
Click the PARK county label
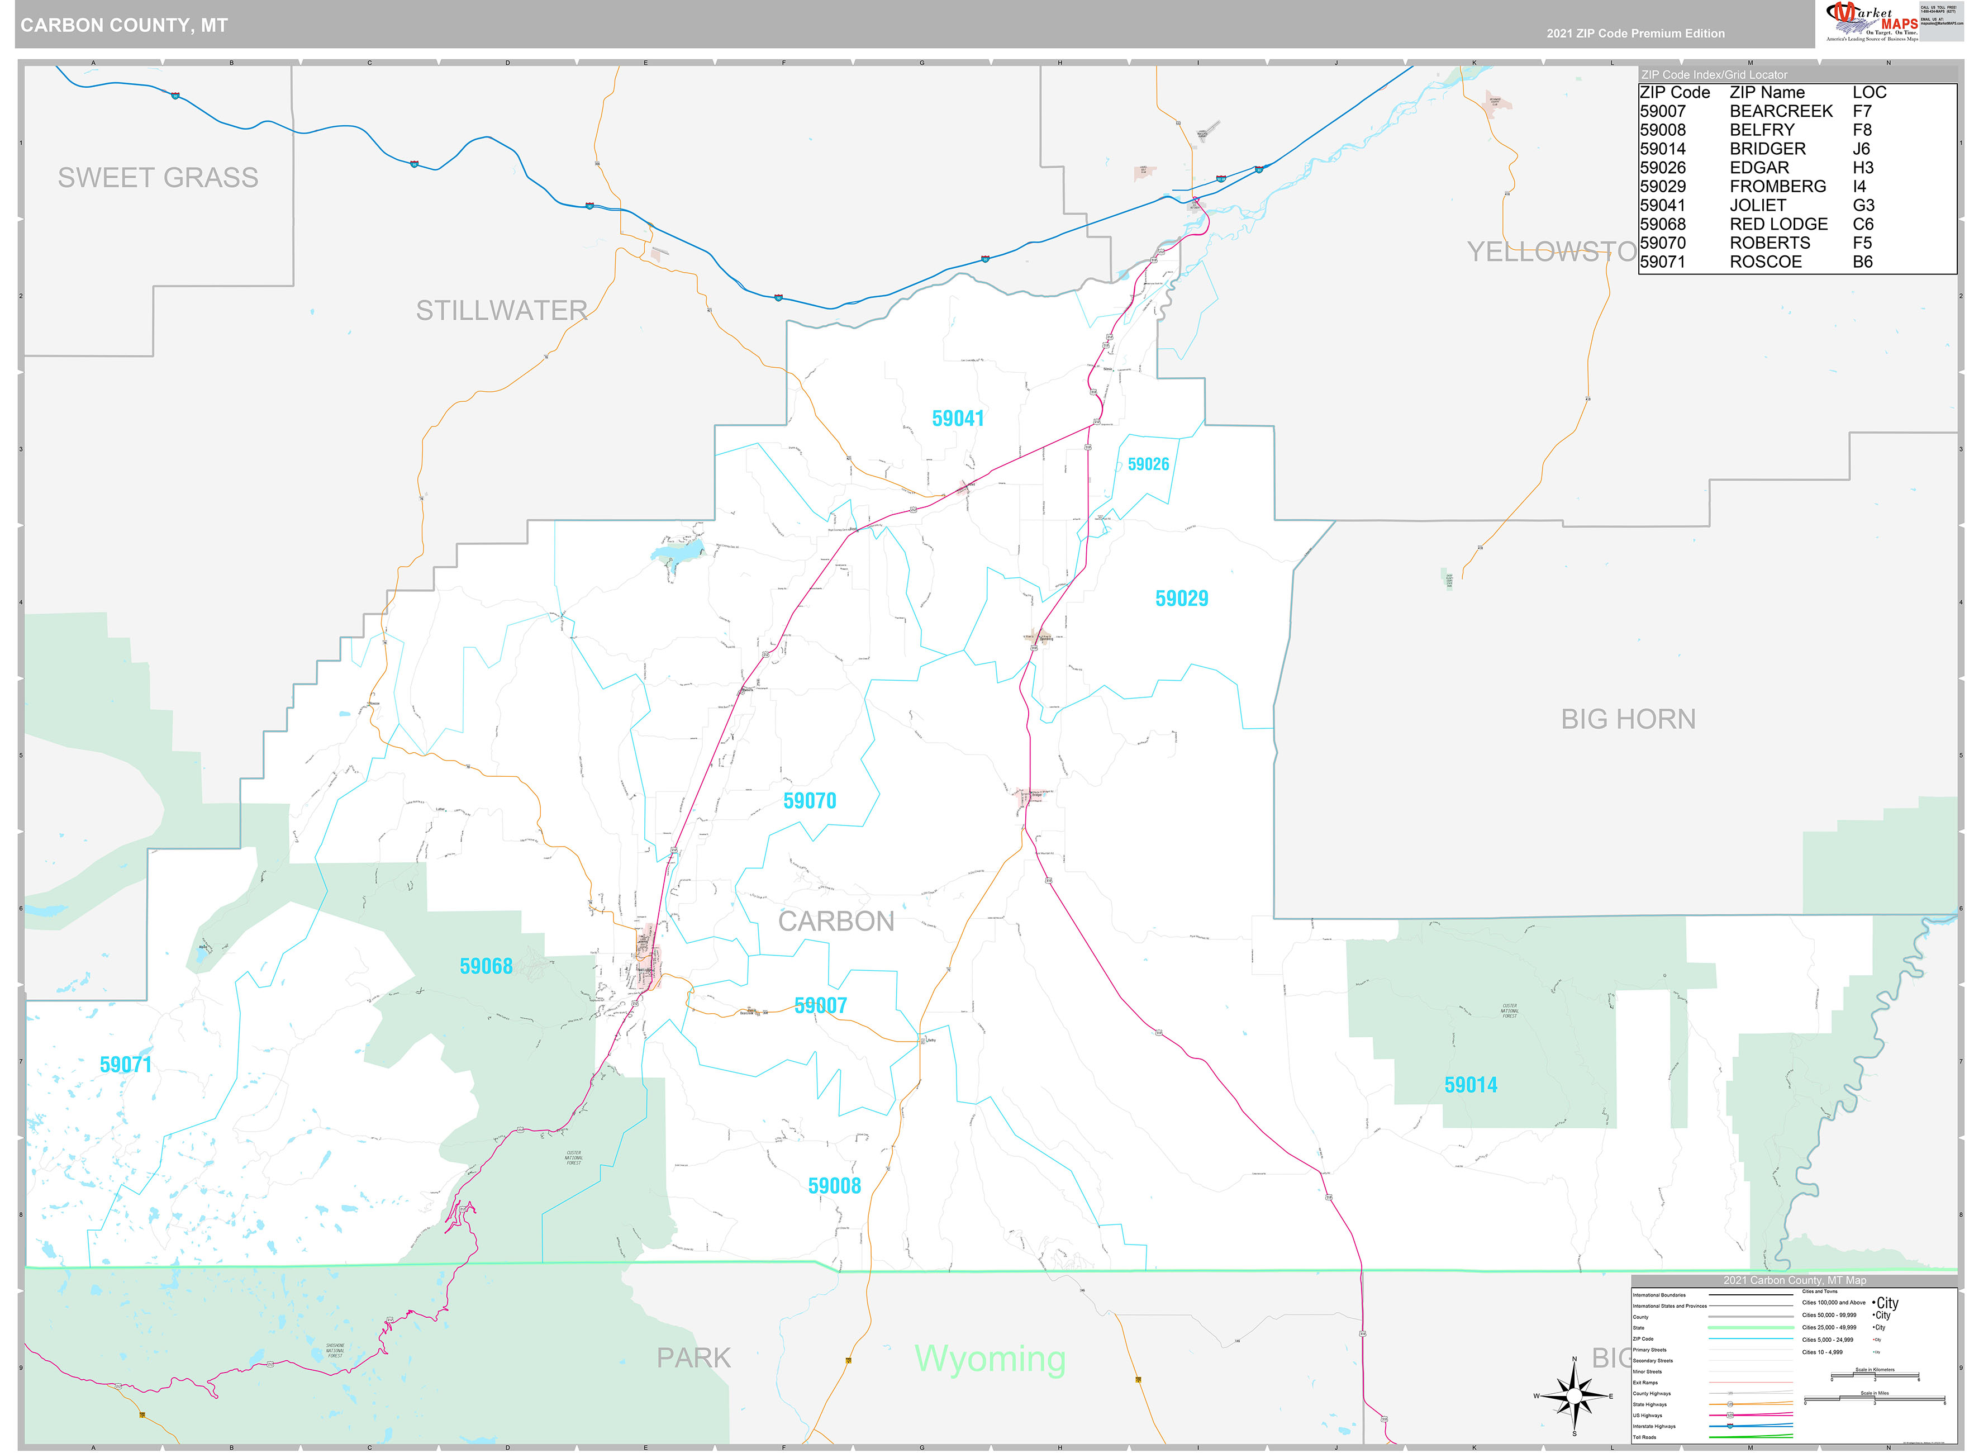[x=694, y=1358]
